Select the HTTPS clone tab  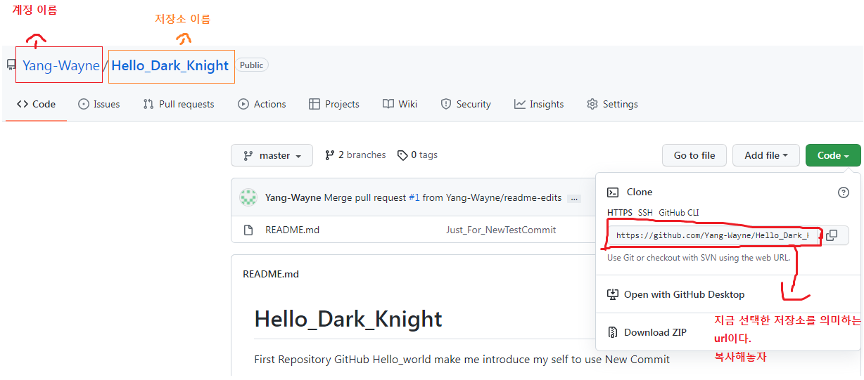(x=620, y=212)
